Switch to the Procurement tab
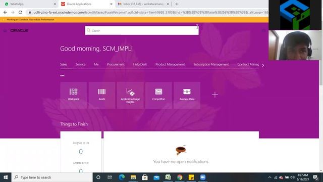Viewport: 323px width, 182px height. (x=116, y=64)
